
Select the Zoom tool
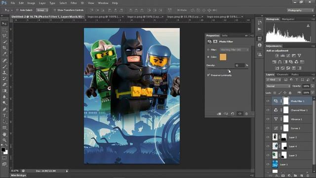[4, 140]
